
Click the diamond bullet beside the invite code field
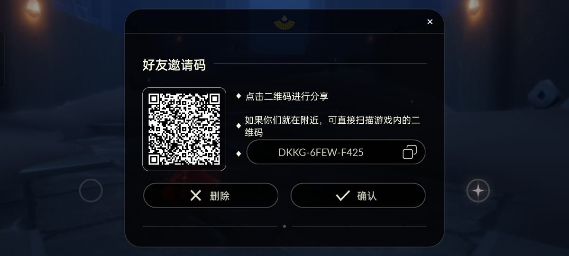click(239, 153)
